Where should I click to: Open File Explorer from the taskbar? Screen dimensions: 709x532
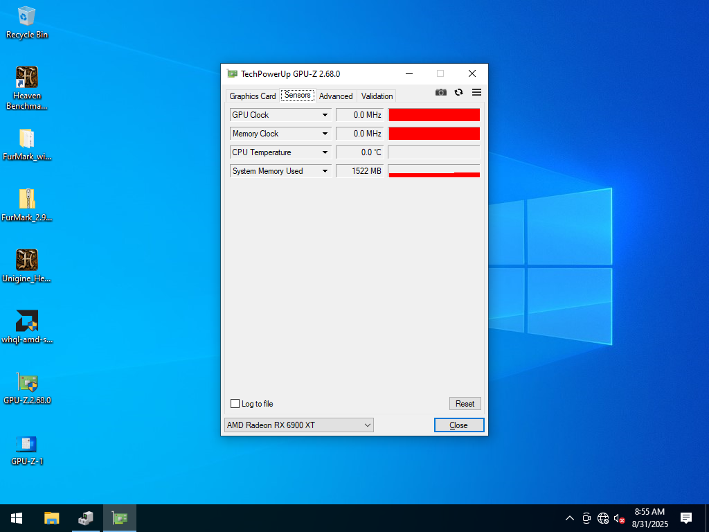tap(51, 518)
